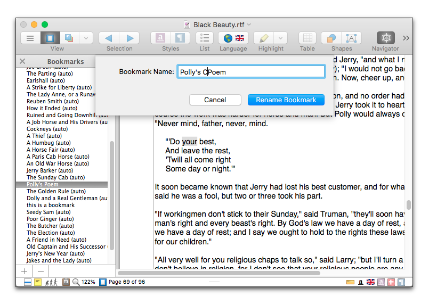429x304 pixels.
Task: Select The Election (auto) bookmark
Action: [x=51, y=233]
